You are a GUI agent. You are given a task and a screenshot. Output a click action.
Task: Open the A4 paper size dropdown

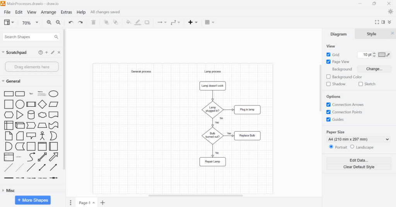pyautogui.click(x=358, y=139)
